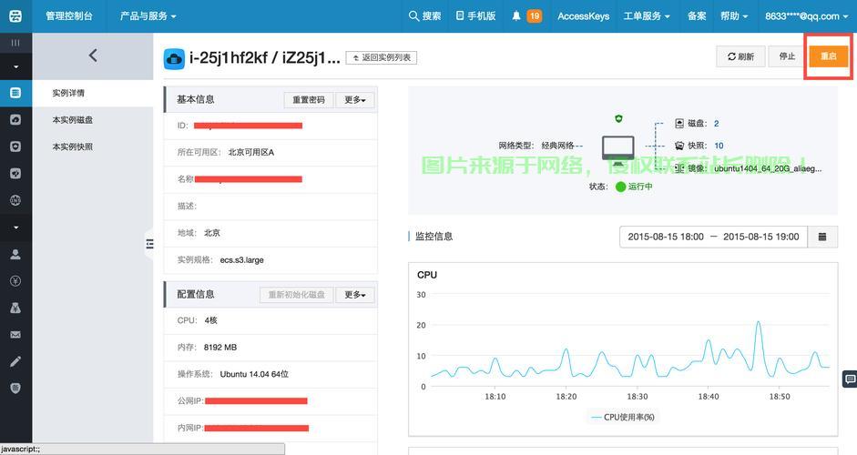Select 本实例快照 in the side menu
Viewport: 857px width, 455px height.
point(73,147)
